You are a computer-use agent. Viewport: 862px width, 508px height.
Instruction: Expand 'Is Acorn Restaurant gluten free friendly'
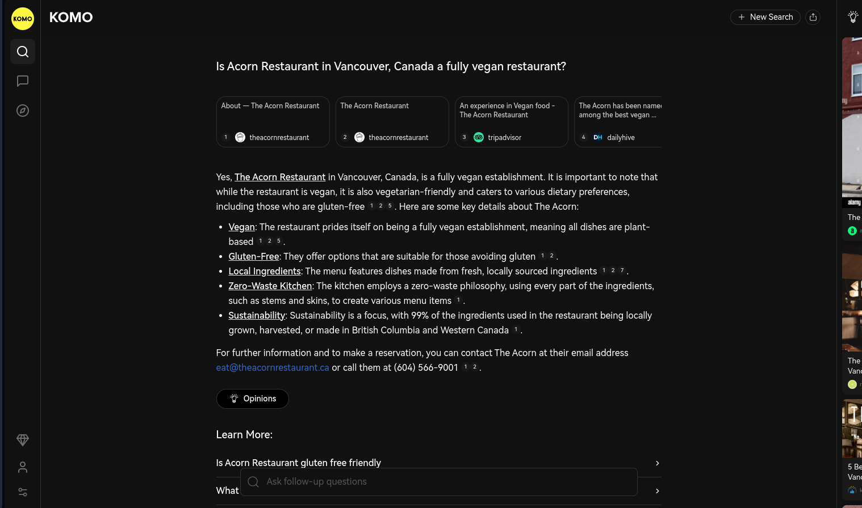(x=438, y=463)
